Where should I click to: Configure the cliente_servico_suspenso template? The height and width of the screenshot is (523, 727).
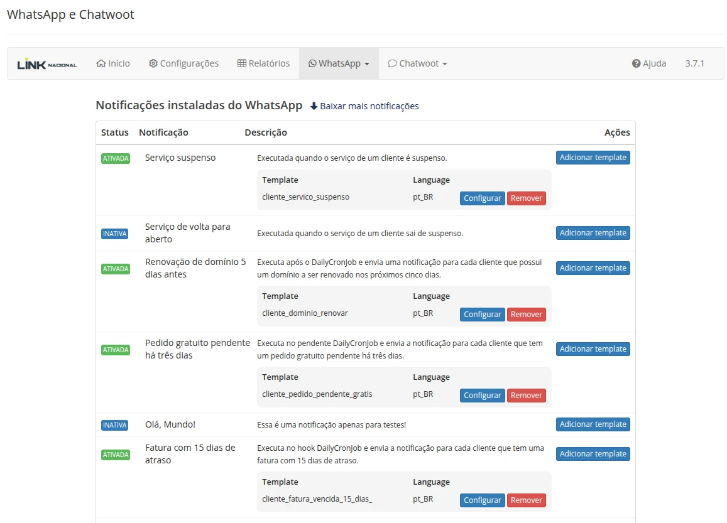click(x=482, y=198)
